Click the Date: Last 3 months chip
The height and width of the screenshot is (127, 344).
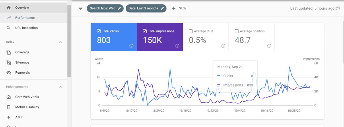[x=146, y=8]
